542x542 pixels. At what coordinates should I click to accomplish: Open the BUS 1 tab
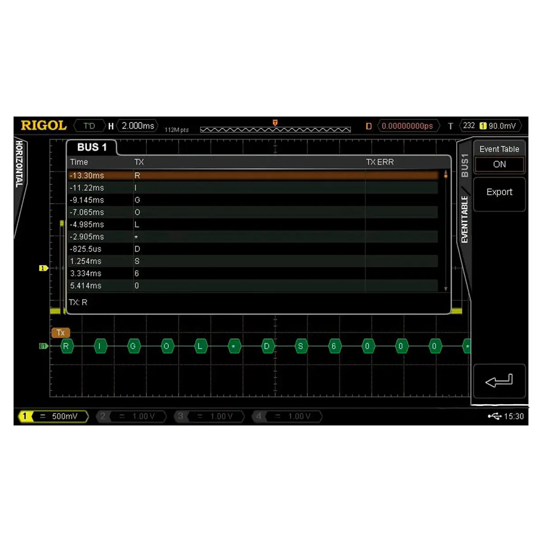point(92,147)
